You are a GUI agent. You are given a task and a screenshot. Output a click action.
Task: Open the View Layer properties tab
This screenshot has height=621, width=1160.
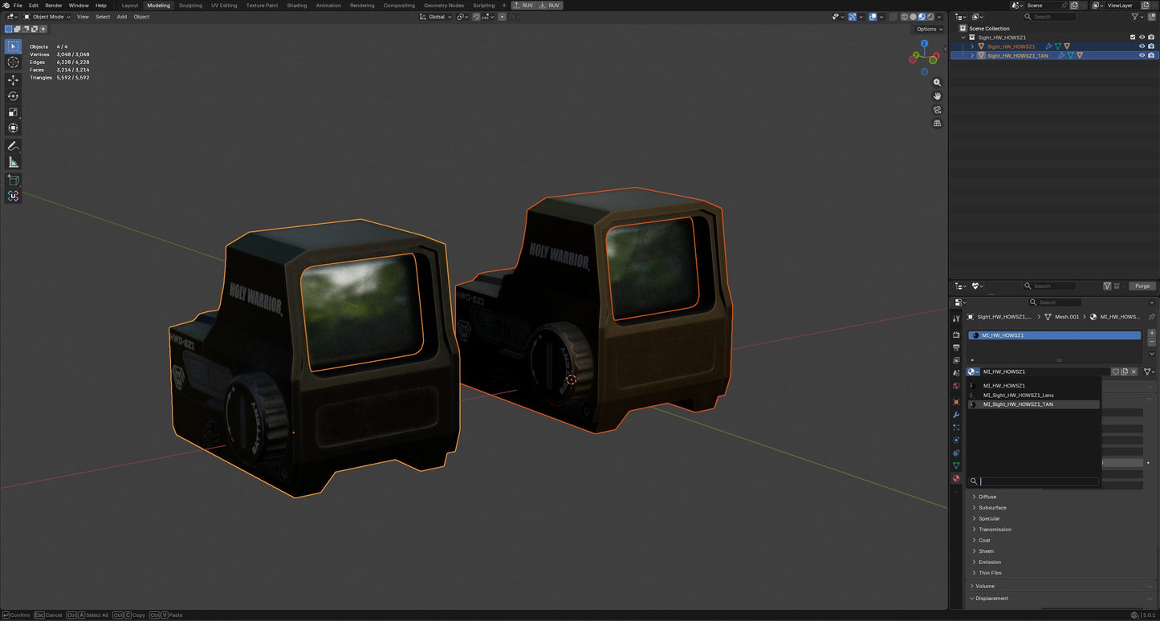(x=956, y=360)
